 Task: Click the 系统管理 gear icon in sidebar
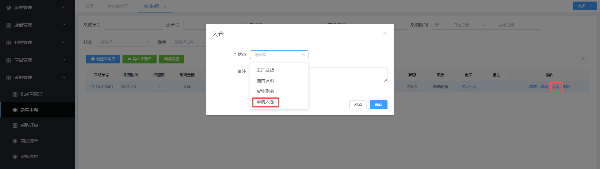[9, 7]
